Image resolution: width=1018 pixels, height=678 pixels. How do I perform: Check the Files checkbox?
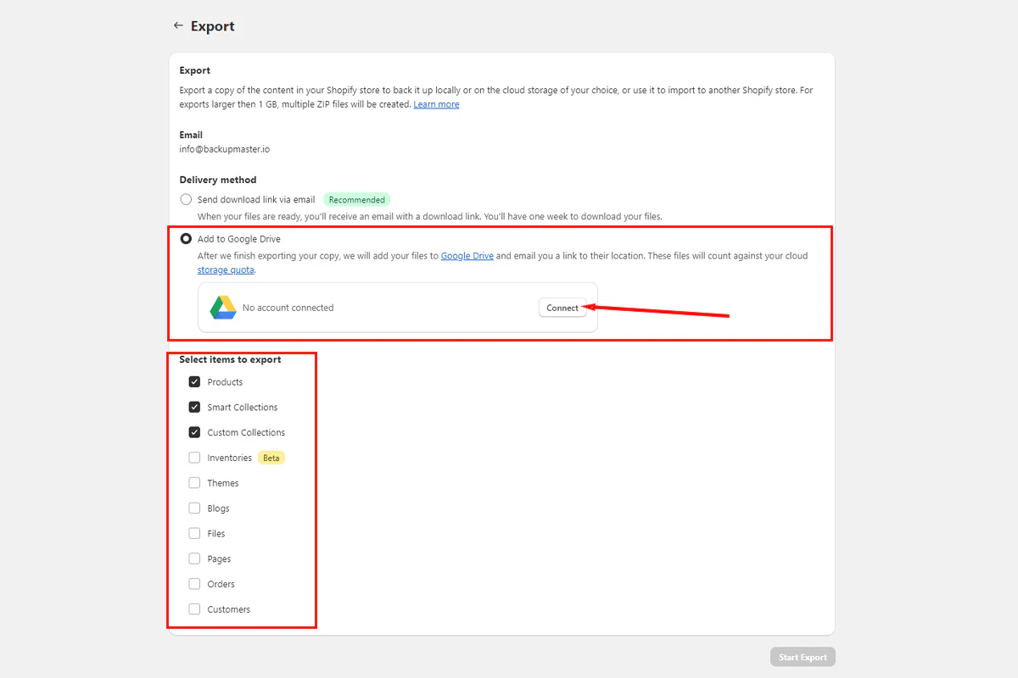(194, 533)
